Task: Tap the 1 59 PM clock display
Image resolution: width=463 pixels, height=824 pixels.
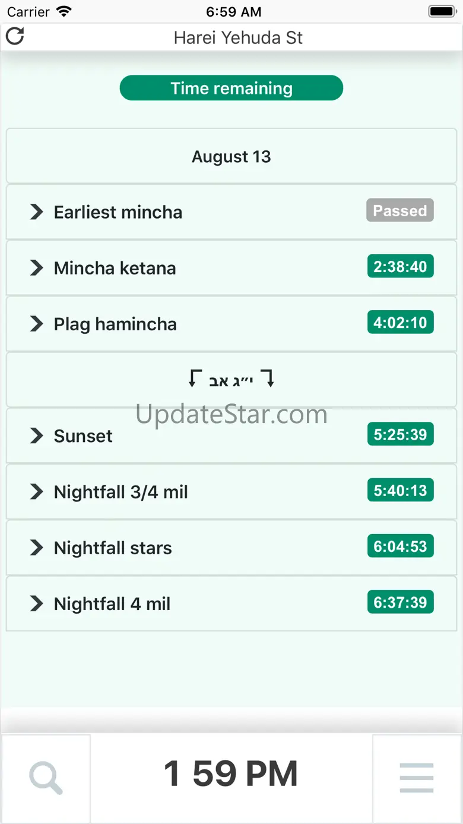Action: click(x=231, y=774)
